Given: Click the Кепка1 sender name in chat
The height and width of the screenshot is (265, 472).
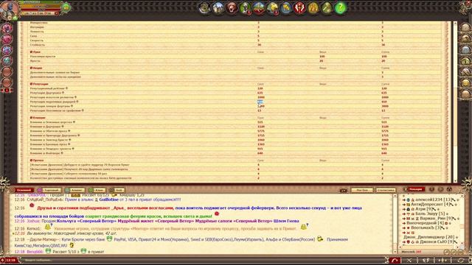Looking at the screenshot, I should (33, 229).
